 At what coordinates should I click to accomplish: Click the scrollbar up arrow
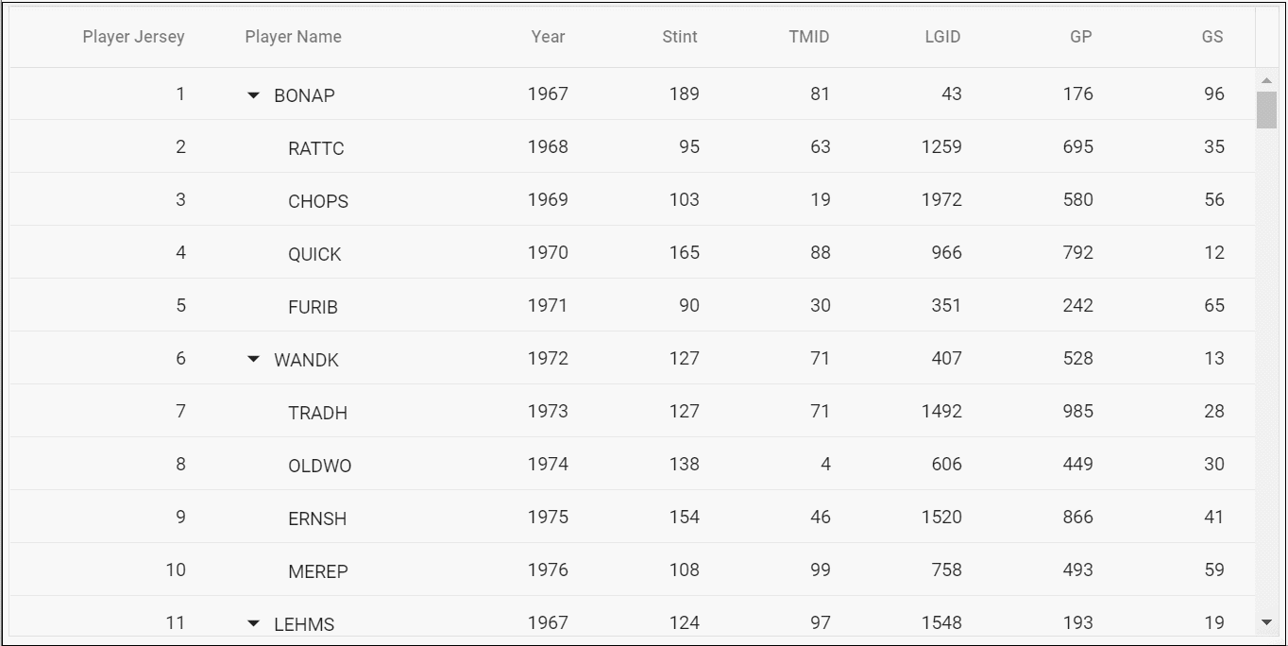1266,80
